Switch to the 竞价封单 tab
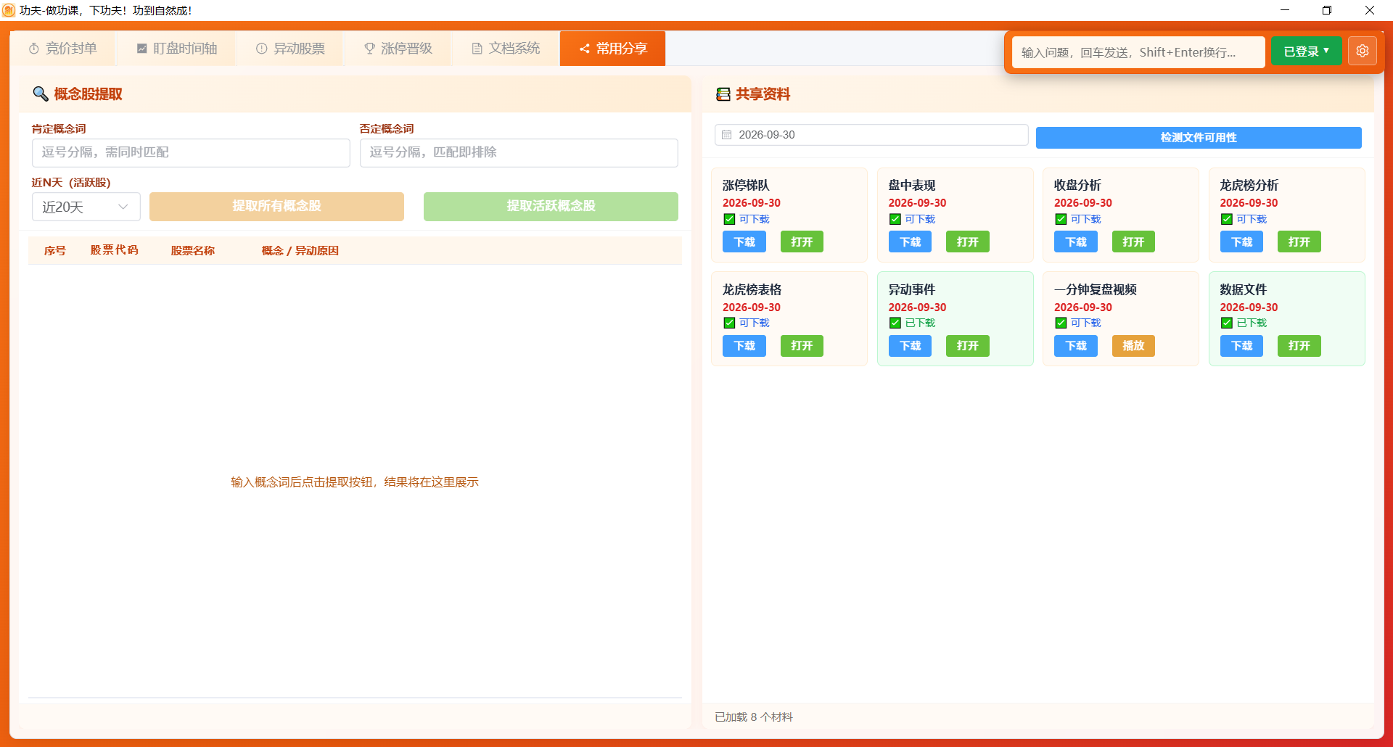 [x=63, y=49]
